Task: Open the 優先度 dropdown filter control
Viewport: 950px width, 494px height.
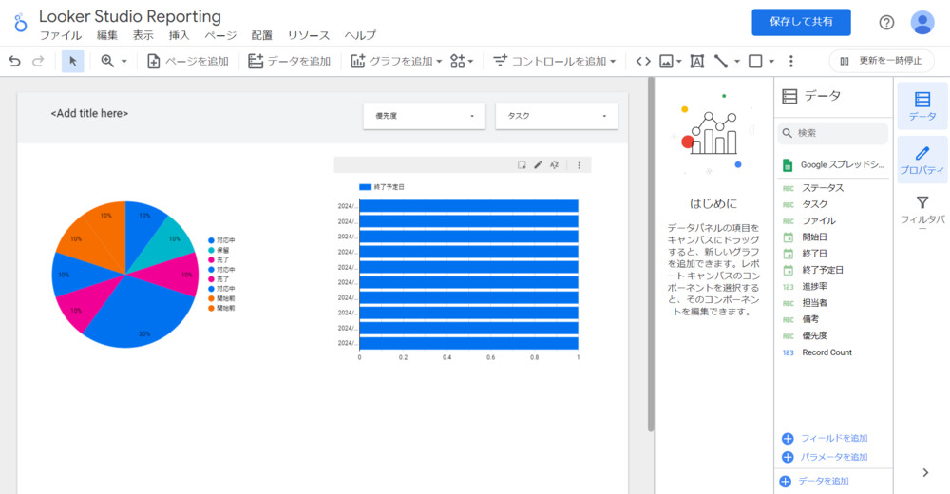Action: tap(424, 116)
